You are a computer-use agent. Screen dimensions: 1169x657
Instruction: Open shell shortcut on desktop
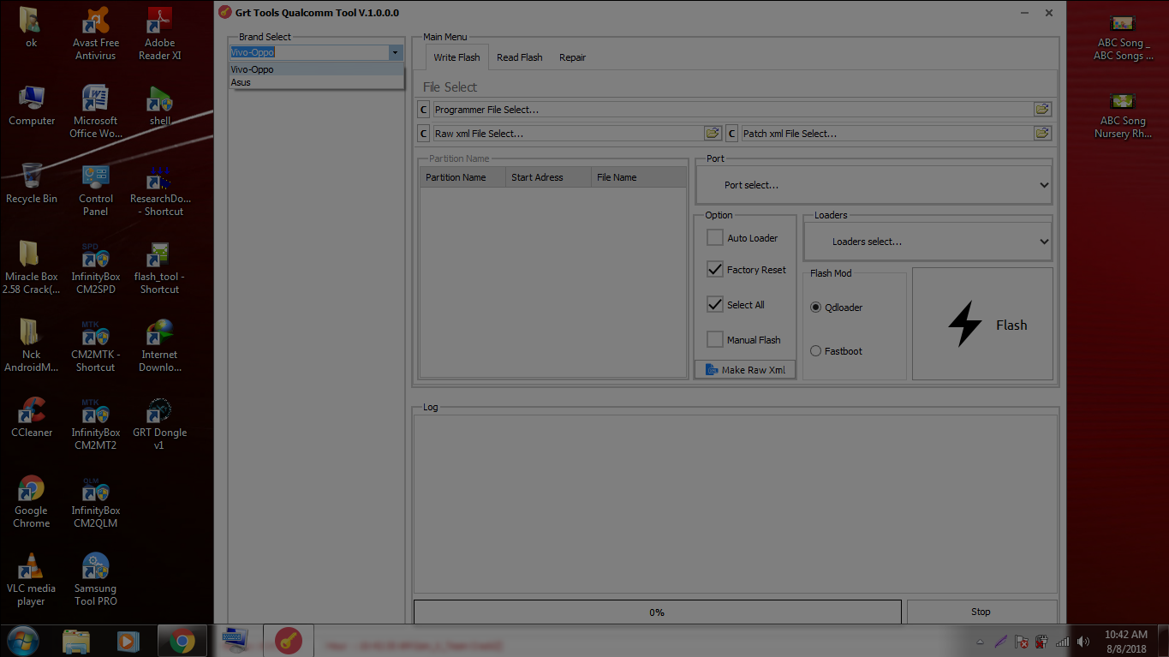click(x=159, y=105)
